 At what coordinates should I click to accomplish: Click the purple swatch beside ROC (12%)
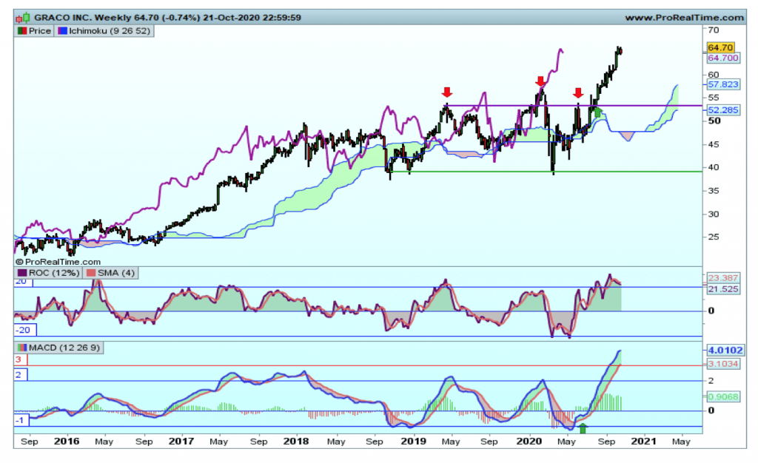pos(22,273)
